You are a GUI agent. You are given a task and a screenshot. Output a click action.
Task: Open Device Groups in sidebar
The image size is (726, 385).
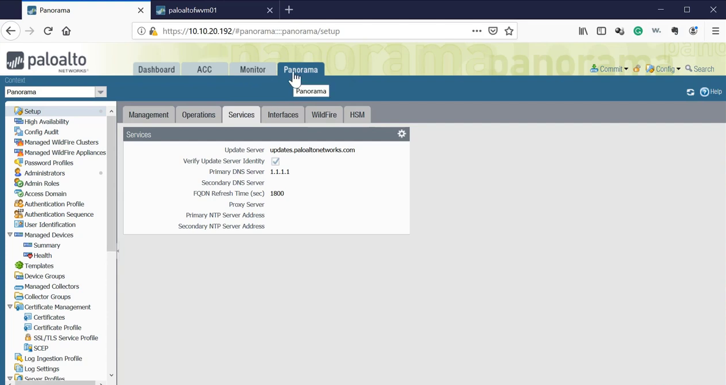tap(44, 276)
